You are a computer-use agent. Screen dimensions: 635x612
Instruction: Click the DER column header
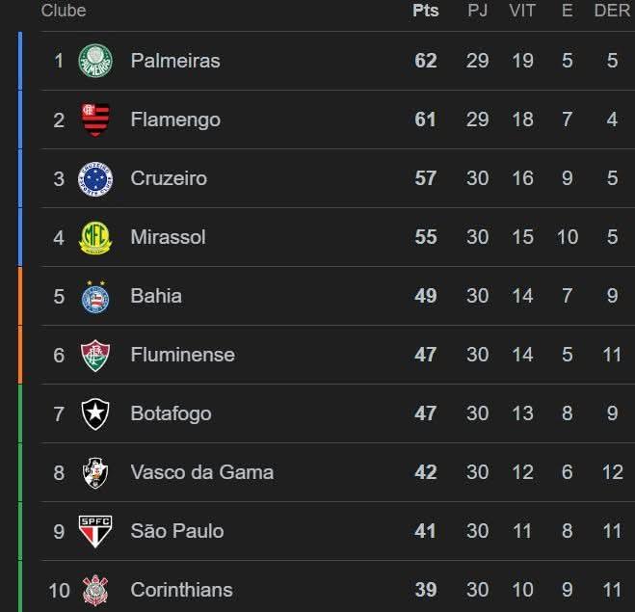[x=612, y=11]
